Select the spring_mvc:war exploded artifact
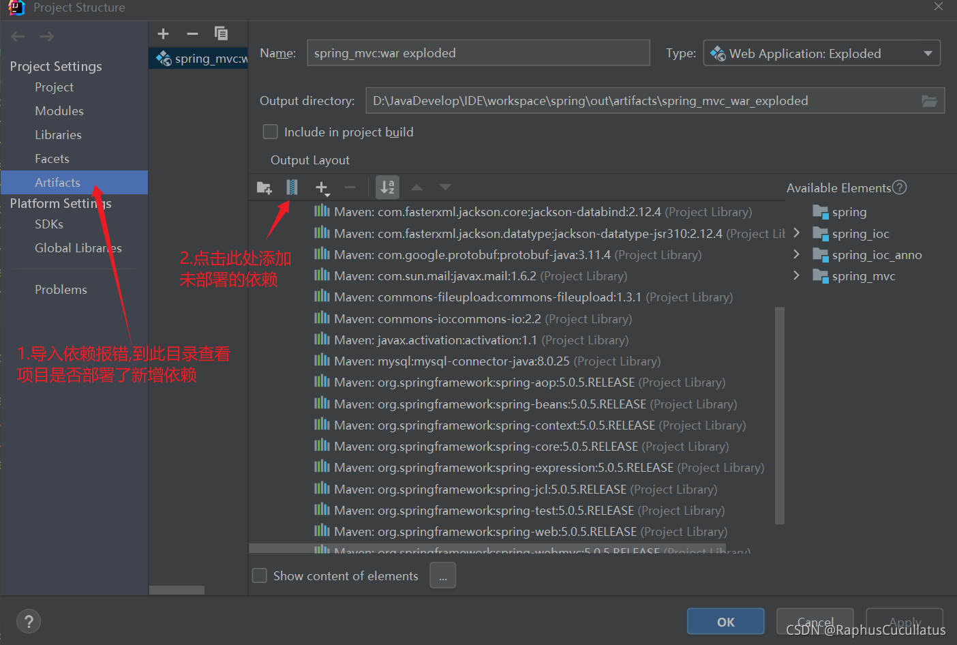 click(198, 59)
